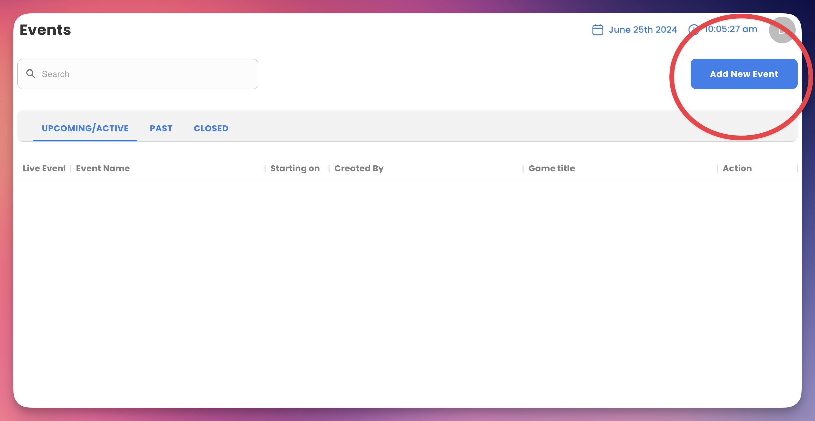815x421 pixels.
Task: Sort by the Starting on column
Action: point(295,168)
